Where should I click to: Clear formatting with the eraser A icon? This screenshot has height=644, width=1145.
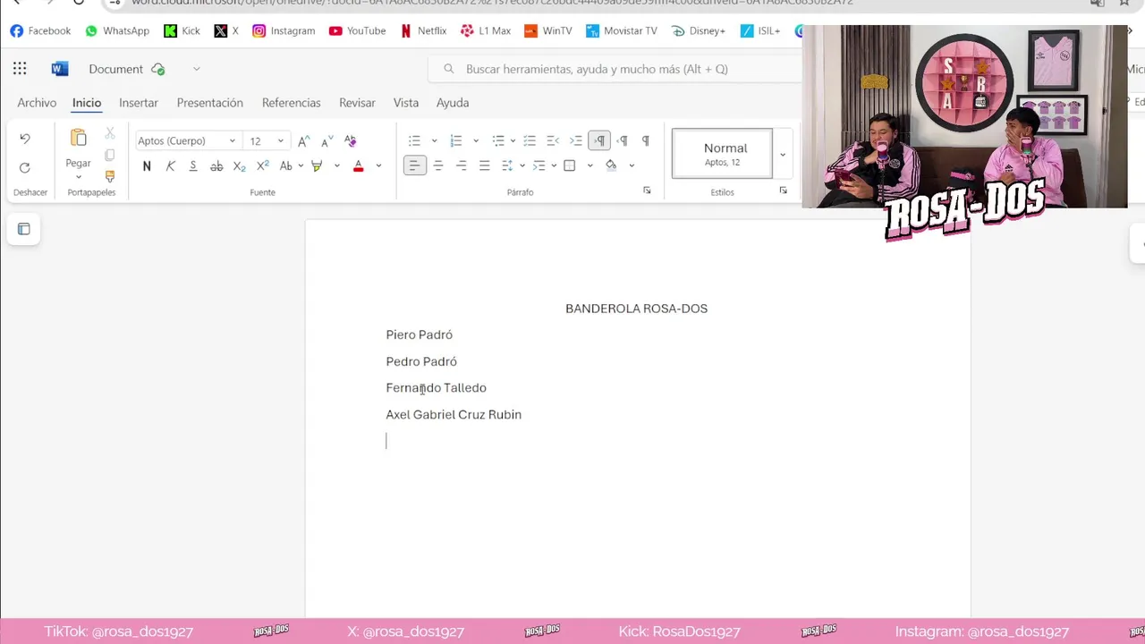pos(350,140)
